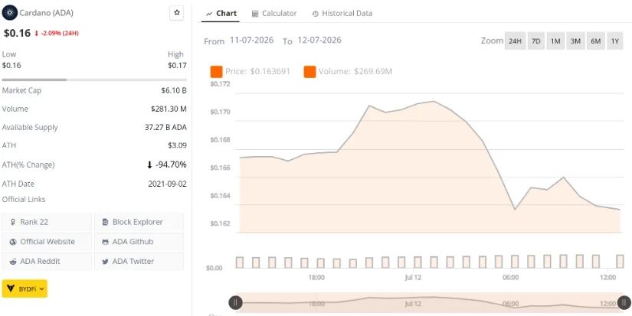Open the ADA Twitter link
This screenshot has height=316, width=632.
[x=139, y=261]
